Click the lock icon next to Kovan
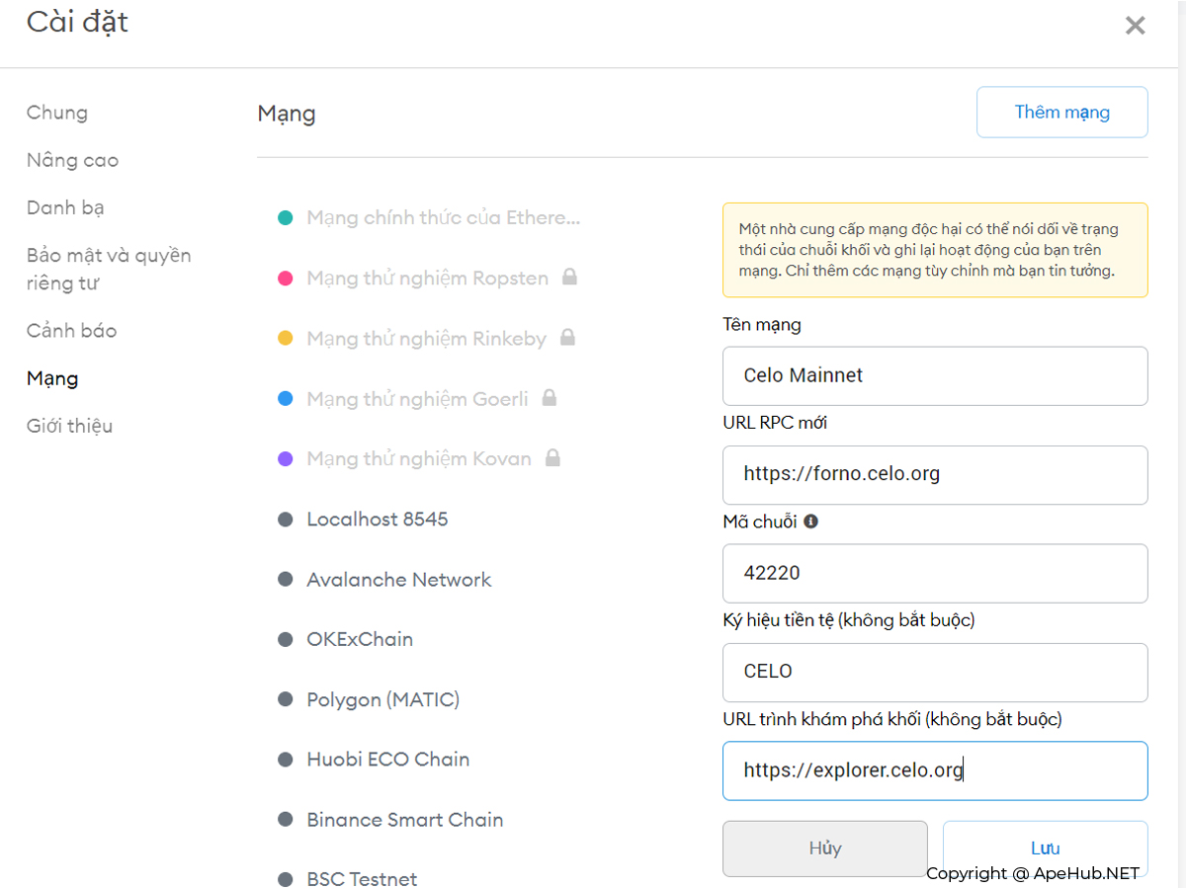The image size is (1186, 889). tap(552, 458)
